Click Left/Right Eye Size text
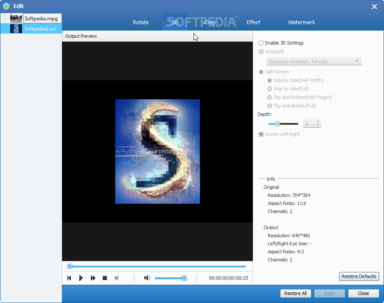Image resolution: width=384 pixels, height=303 pixels. [290, 244]
